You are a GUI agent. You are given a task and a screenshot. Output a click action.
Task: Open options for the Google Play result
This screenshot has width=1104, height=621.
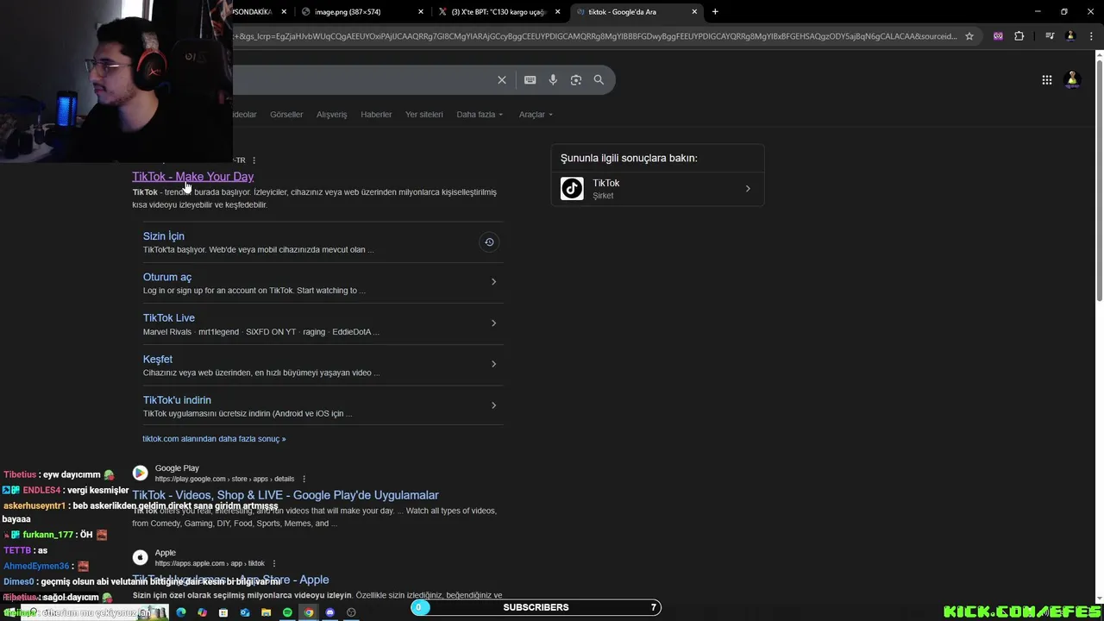[304, 479]
